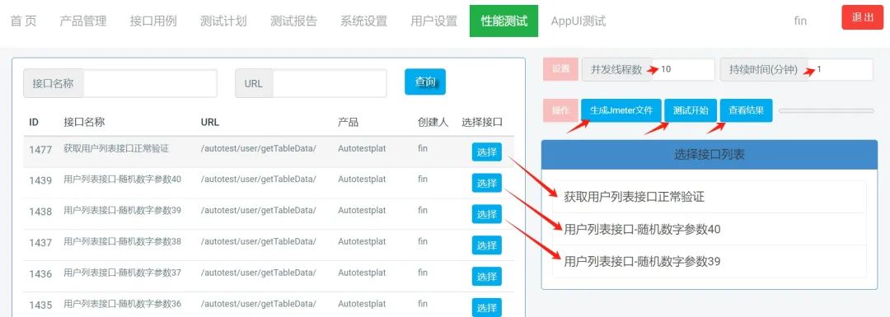890x317 pixels.
Task: Click ID cell 1439
Action: pyautogui.click(x=41, y=180)
